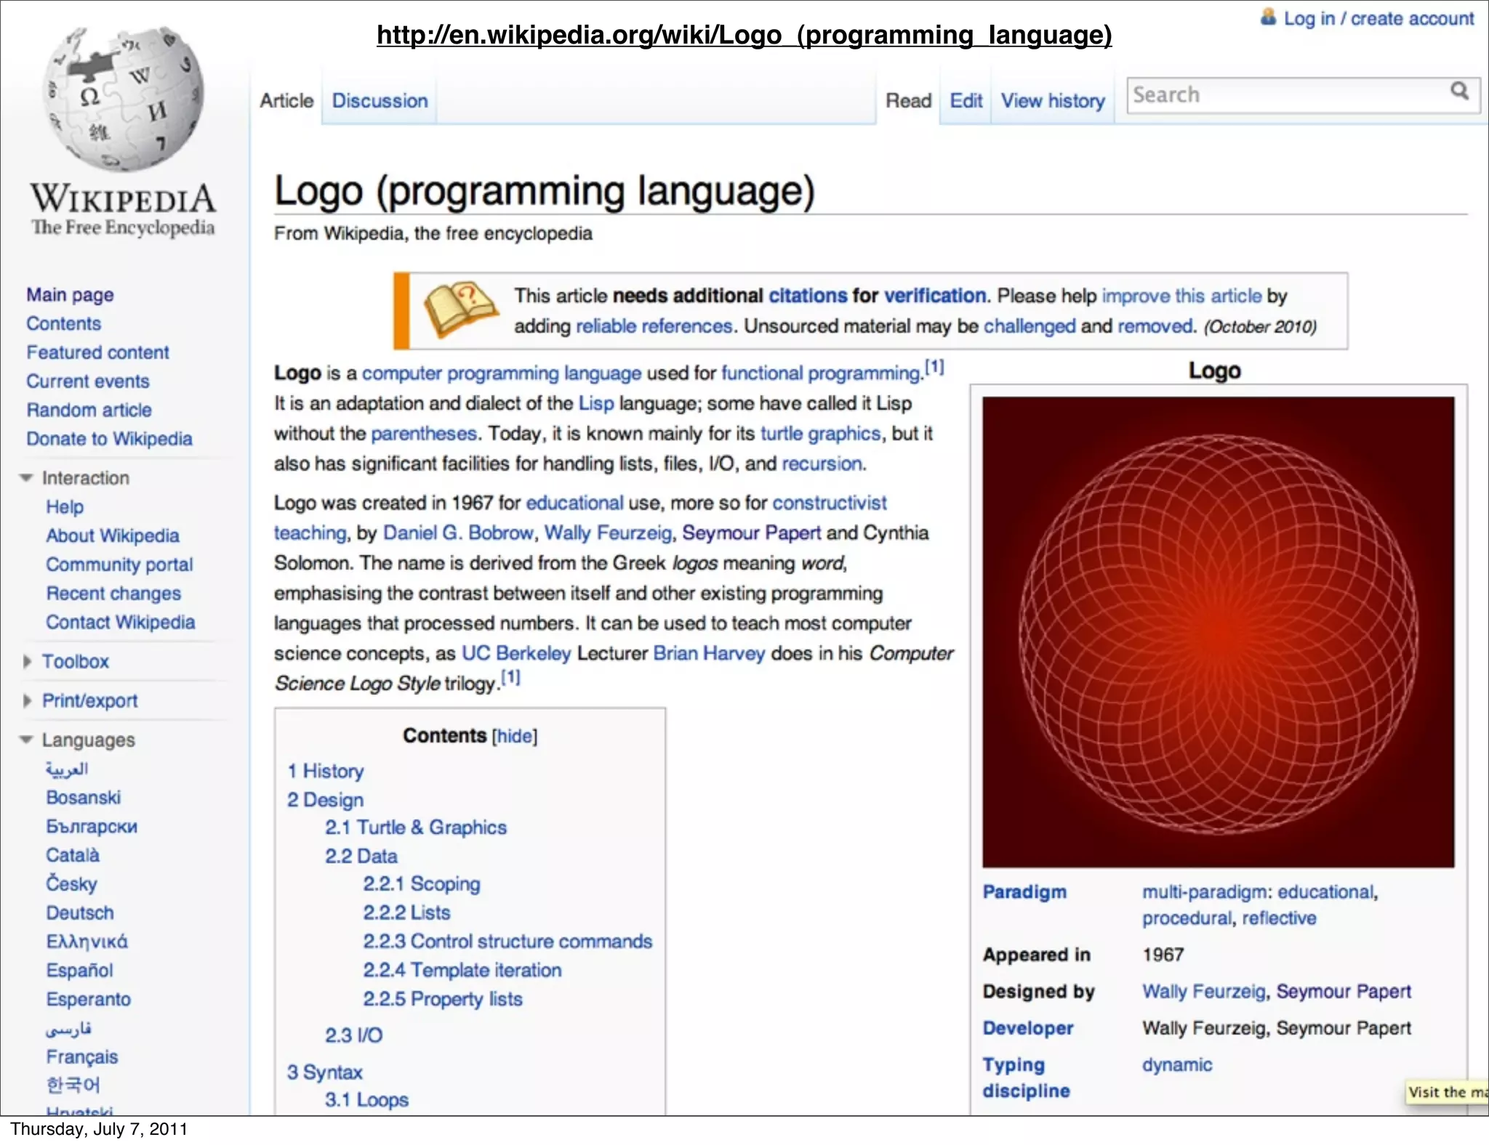Switch to Deutsch language version
Screen dimensions: 1489x1145
coord(80,913)
